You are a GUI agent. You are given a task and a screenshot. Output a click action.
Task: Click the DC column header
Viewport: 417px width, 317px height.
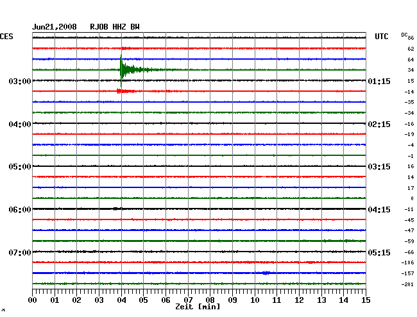[x=404, y=35]
